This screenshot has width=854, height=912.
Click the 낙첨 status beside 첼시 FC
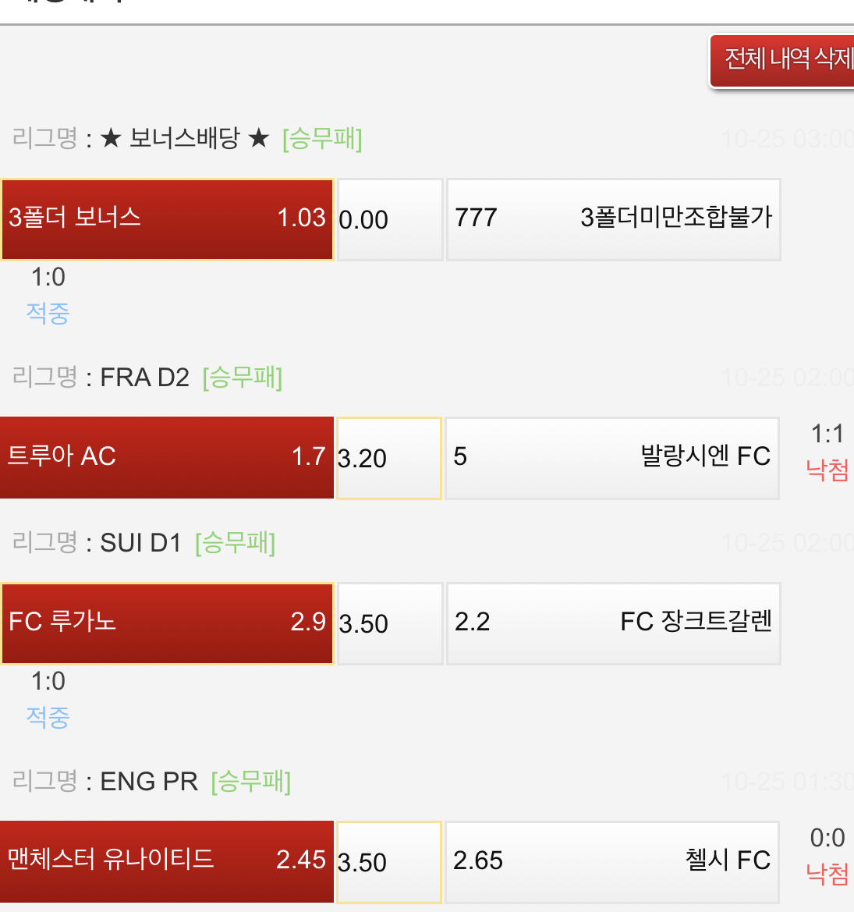point(827,874)
